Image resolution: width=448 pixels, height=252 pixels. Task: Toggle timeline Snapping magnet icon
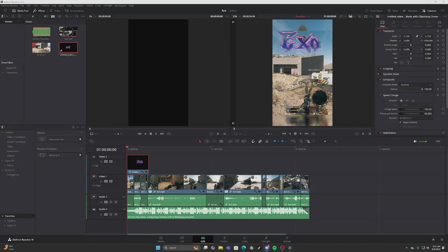(253, 141)
